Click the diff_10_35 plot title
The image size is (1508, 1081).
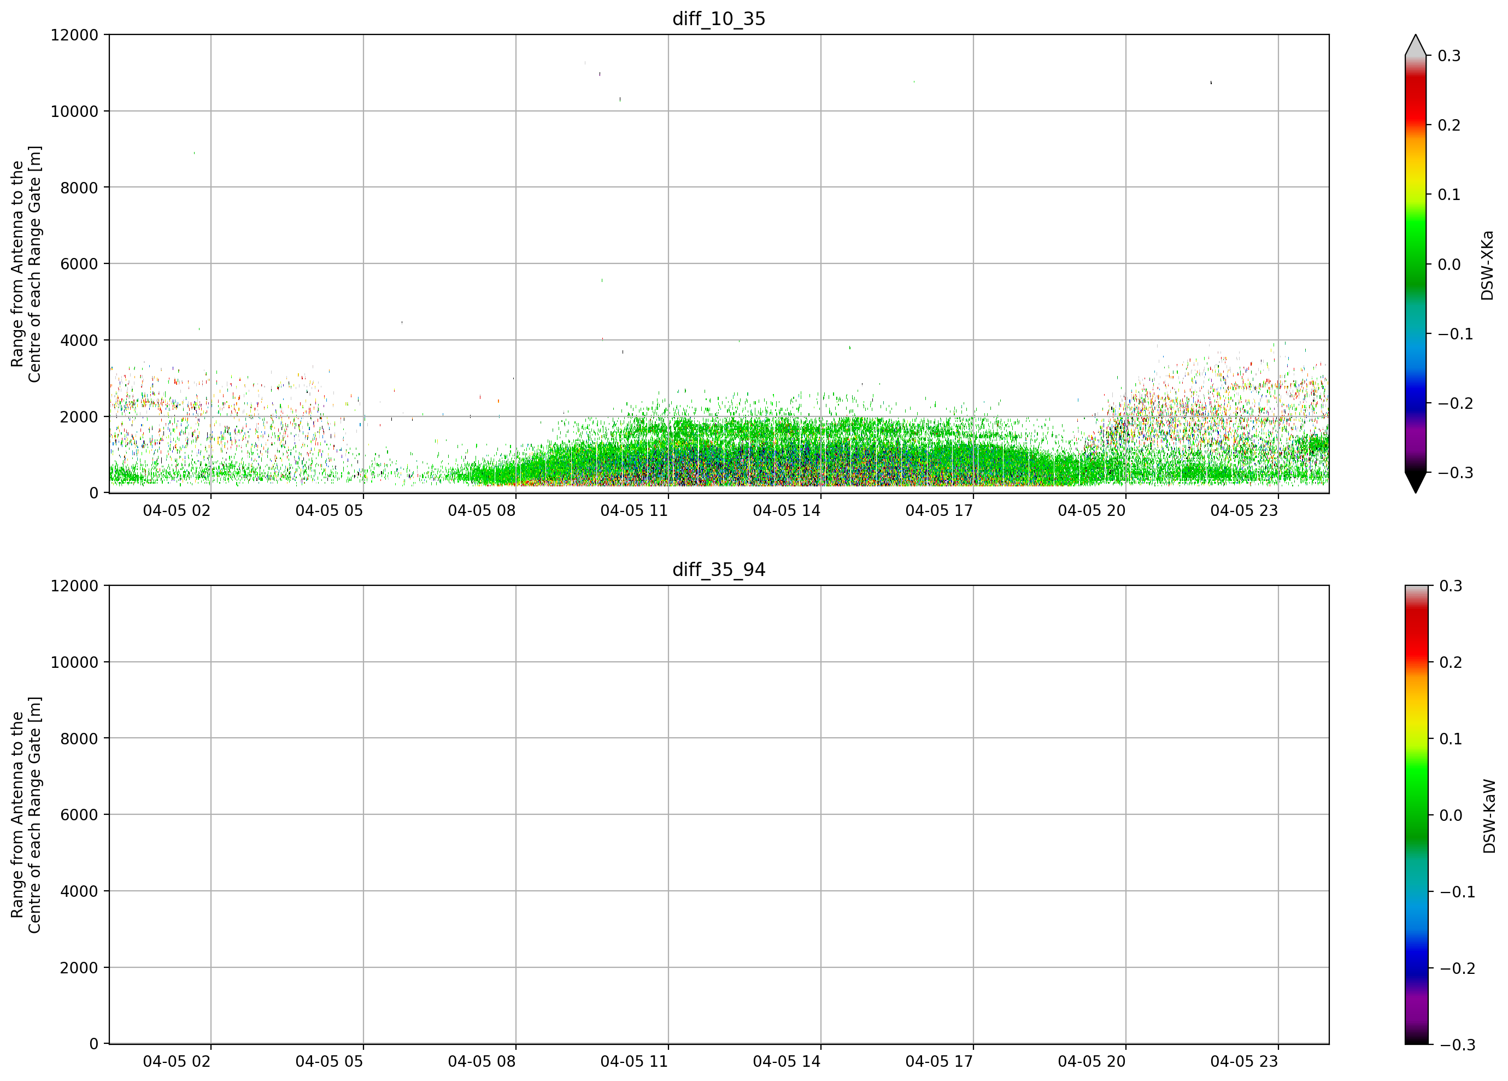coord(719,19)
